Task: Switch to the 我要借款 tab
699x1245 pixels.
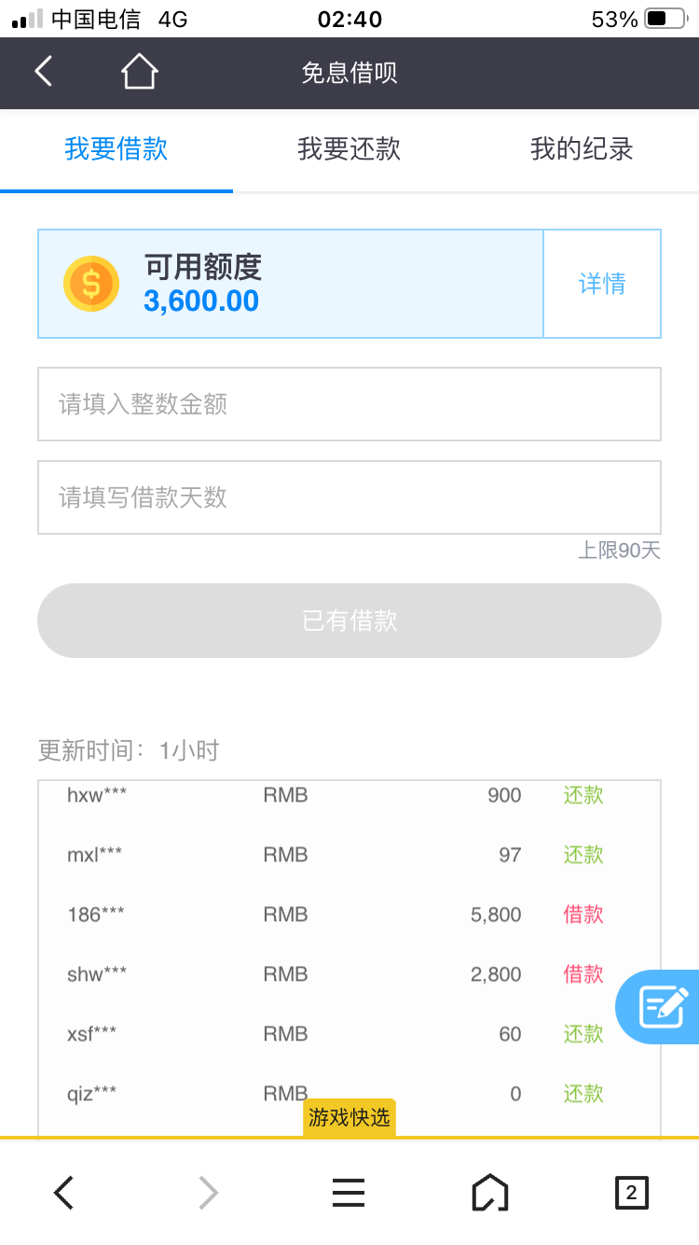Action: (116, 149)
